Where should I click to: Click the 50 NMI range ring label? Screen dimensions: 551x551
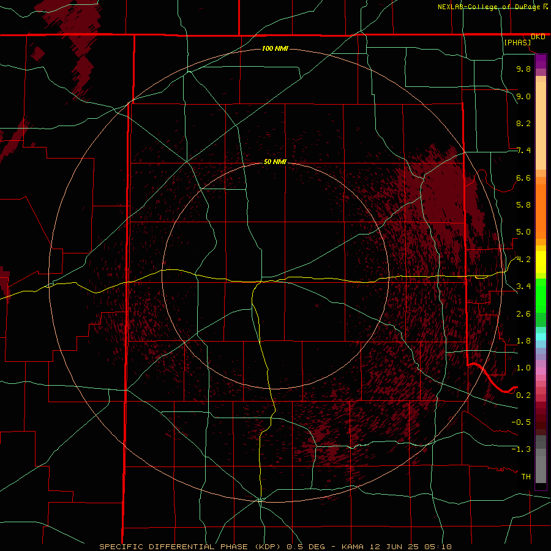(x=275, y=162)
